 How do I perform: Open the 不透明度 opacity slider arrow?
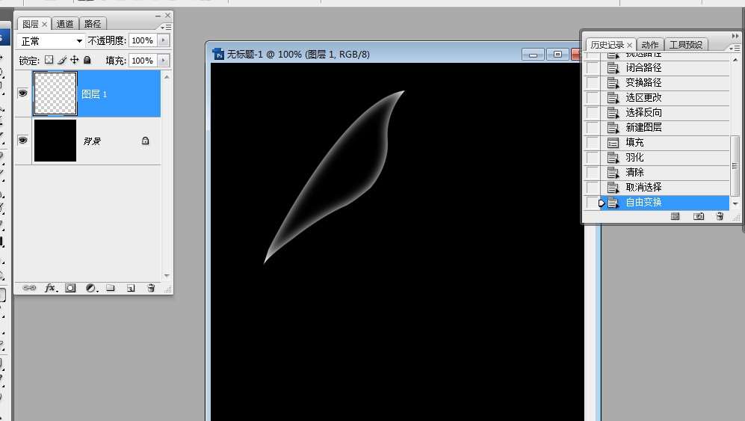(164, 40)
